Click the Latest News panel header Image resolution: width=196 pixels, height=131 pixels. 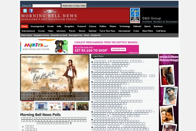(124, 56)
